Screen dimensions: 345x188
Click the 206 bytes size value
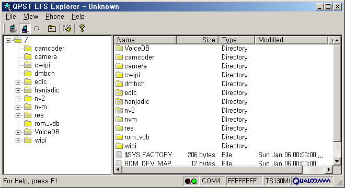coord(201,155)
